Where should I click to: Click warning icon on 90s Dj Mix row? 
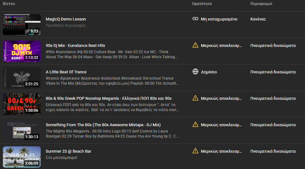click(x=195, y=45)
